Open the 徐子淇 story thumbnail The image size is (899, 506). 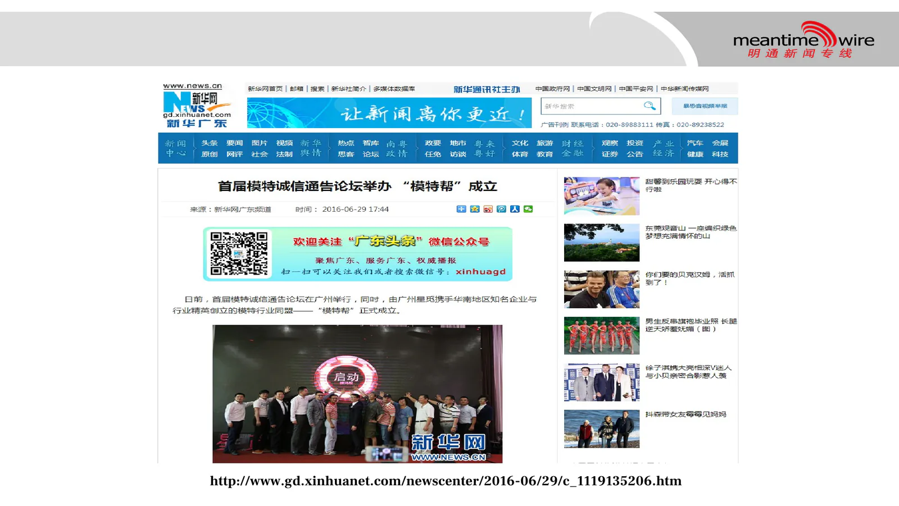click(602, 382)
